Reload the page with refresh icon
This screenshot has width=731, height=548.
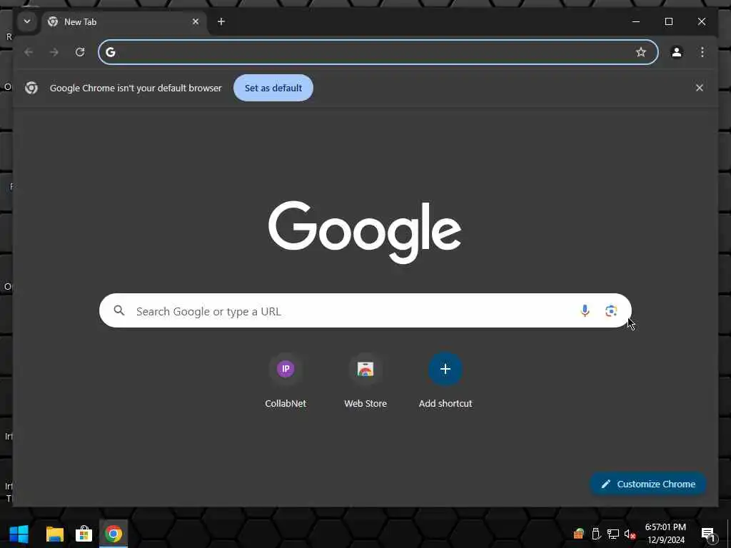coord(80,52)
